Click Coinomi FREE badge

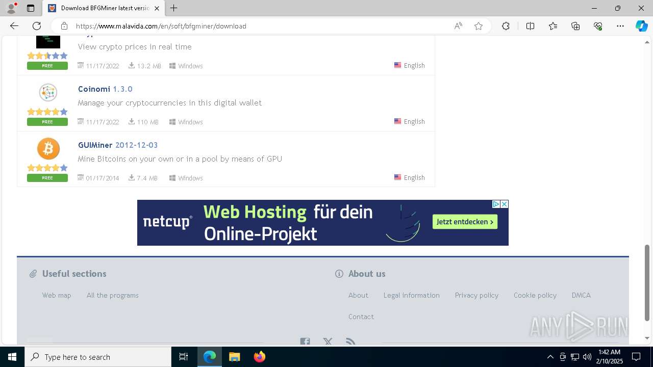[x=47, y=122]
